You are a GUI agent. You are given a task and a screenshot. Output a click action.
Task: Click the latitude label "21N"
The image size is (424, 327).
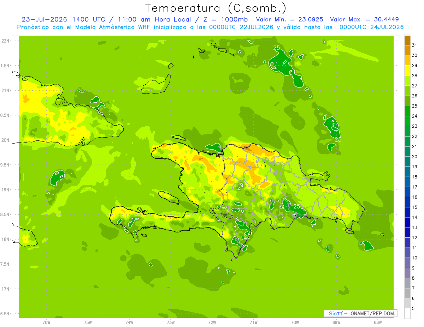pyautogui.click(x=6, y=91)
